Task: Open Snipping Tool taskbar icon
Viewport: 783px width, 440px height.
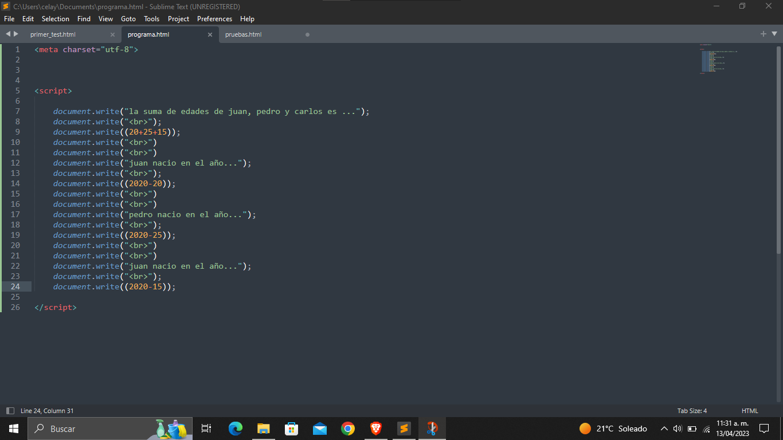Action: point(432,429)
